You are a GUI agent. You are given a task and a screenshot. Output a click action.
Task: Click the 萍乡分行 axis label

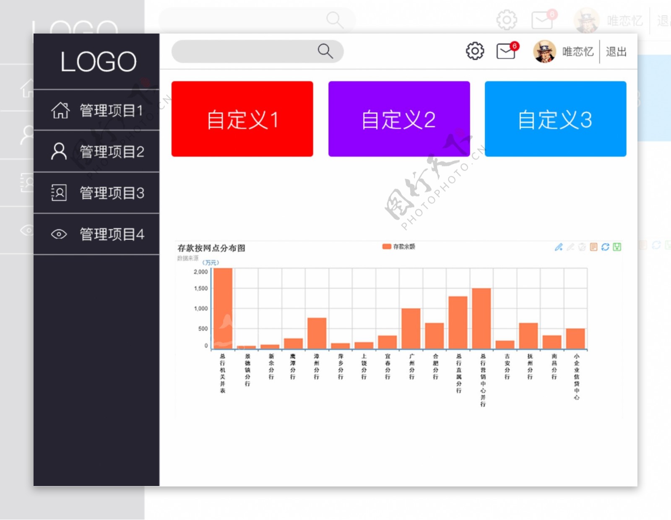tap(341, 367)
